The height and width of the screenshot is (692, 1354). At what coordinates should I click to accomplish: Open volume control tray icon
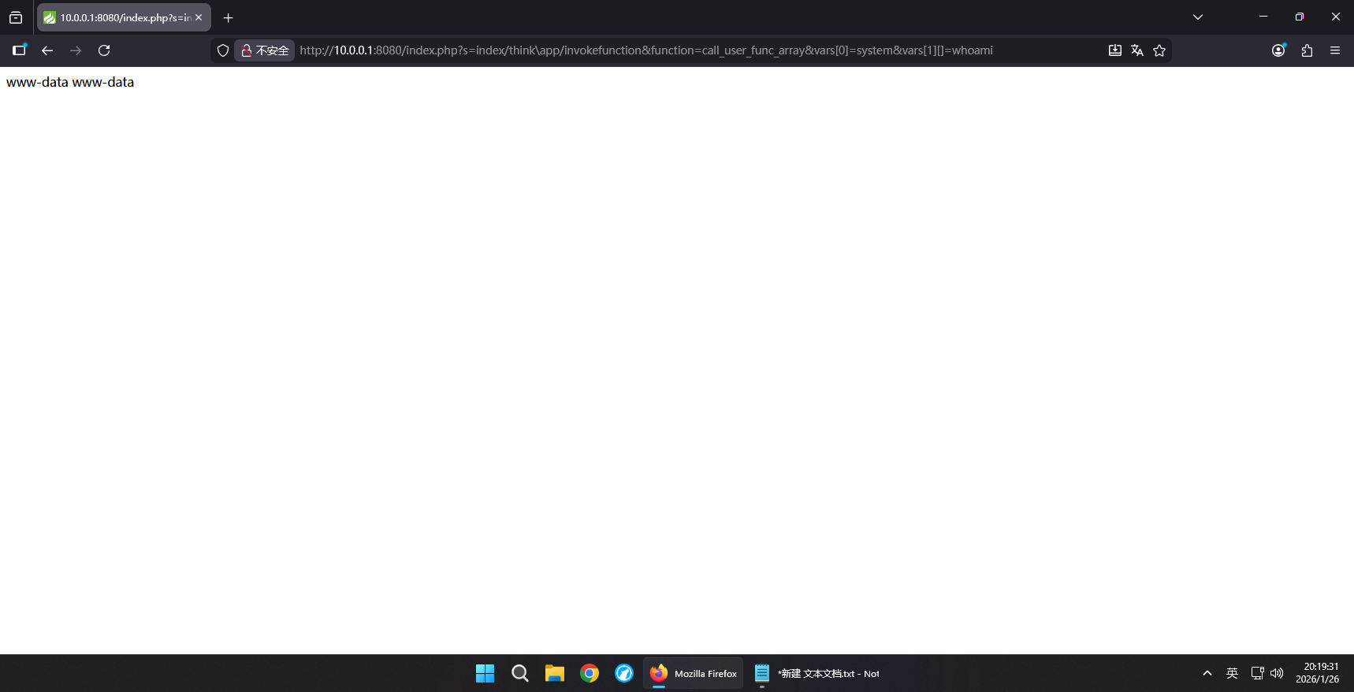tap(1278, 673)
